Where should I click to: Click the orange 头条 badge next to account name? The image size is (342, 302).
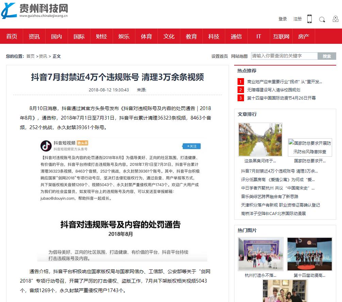[82, 143]
